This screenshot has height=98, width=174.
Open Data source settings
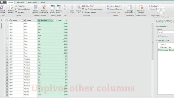coord(141,9)
